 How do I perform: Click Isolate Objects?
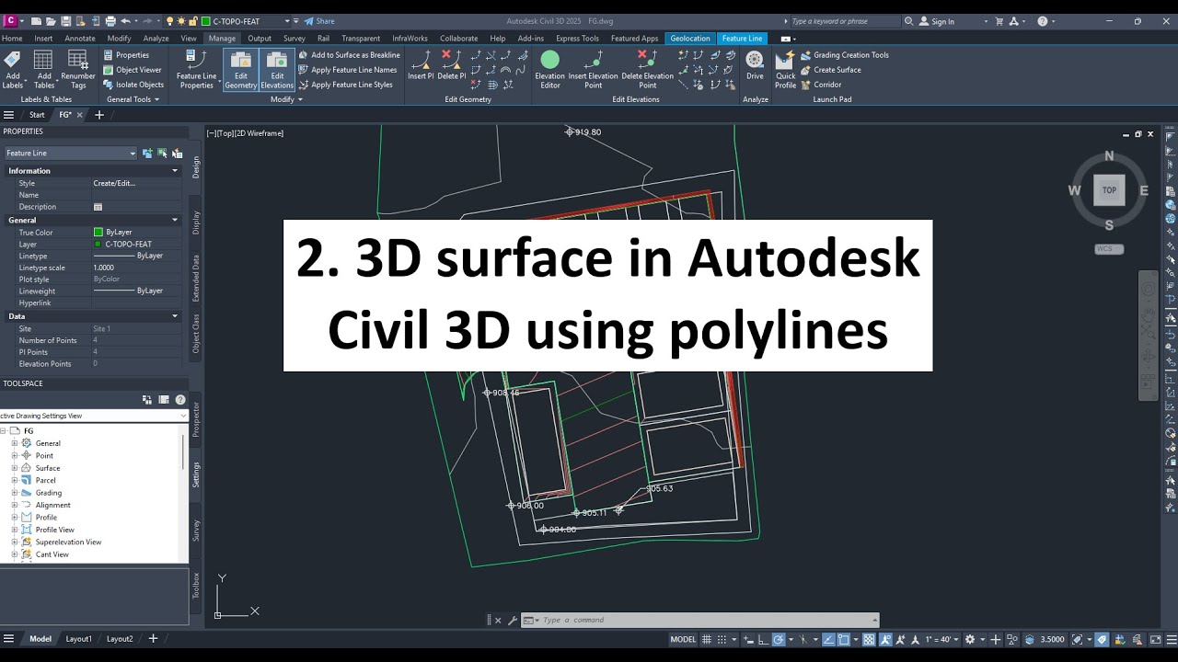(133, 85)
